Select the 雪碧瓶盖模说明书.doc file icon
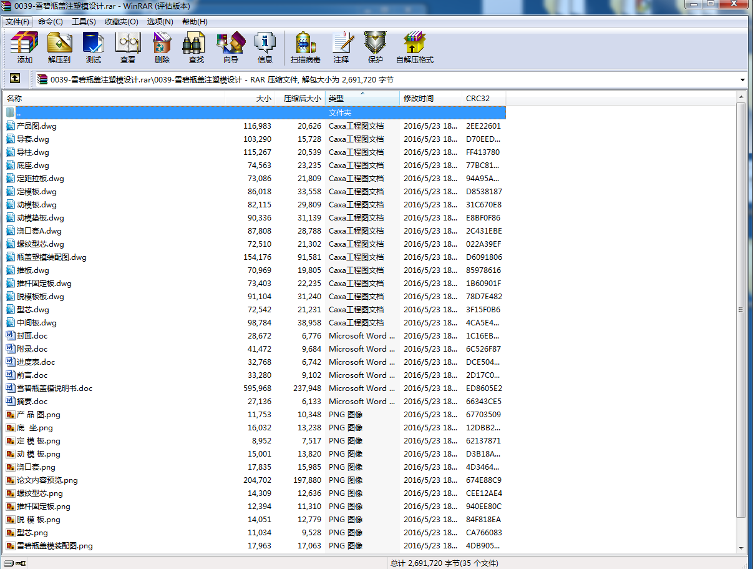 click(11, 388)
